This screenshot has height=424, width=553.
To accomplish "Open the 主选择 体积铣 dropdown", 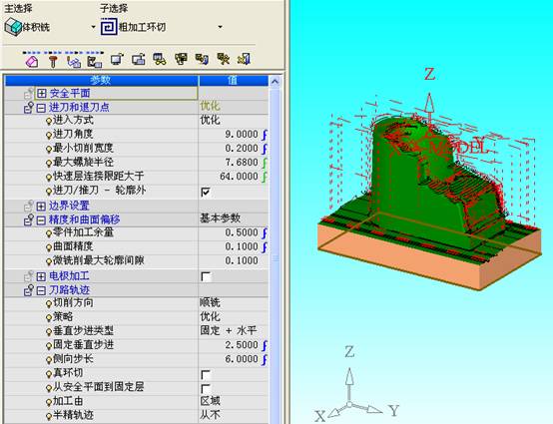I will [93, 27].
